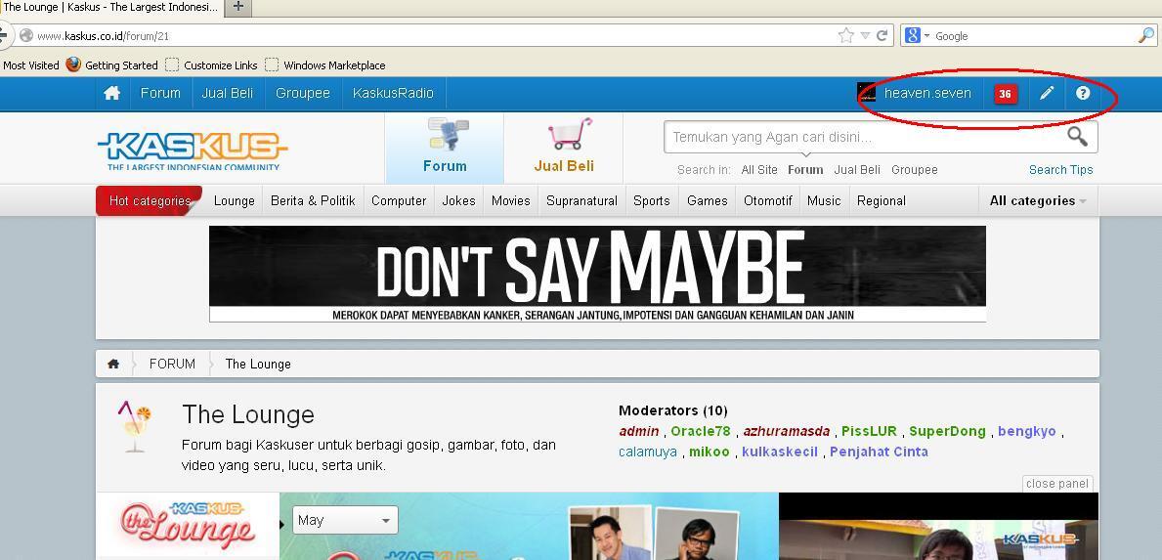Bookmark page with the star icon
Image resolution: width=1162 pixels, height=560 pixels.
845,35
